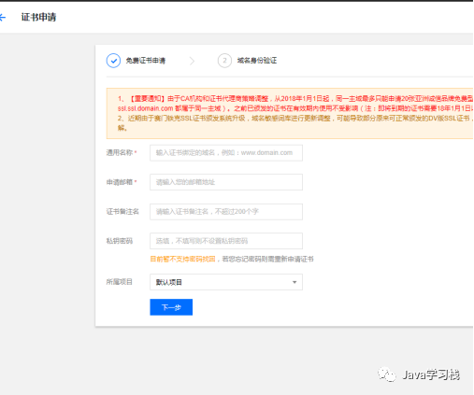Focus the 通用名称 domain input field

pos(226,153)
